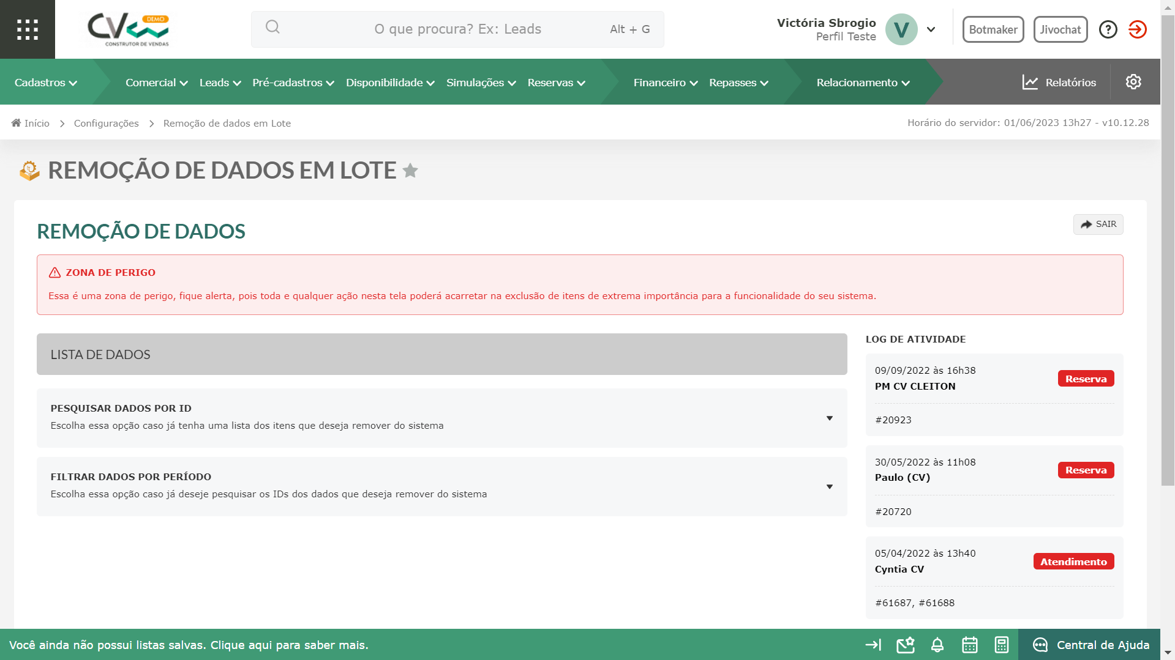
Task: Click the Jivochat button
Action: pos(1061,29)
